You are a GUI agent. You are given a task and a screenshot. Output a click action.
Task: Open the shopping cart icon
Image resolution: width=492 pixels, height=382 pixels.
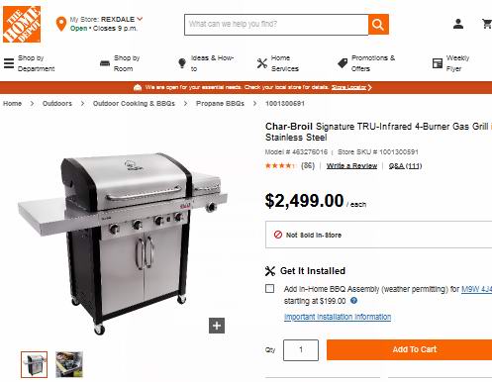487,24
